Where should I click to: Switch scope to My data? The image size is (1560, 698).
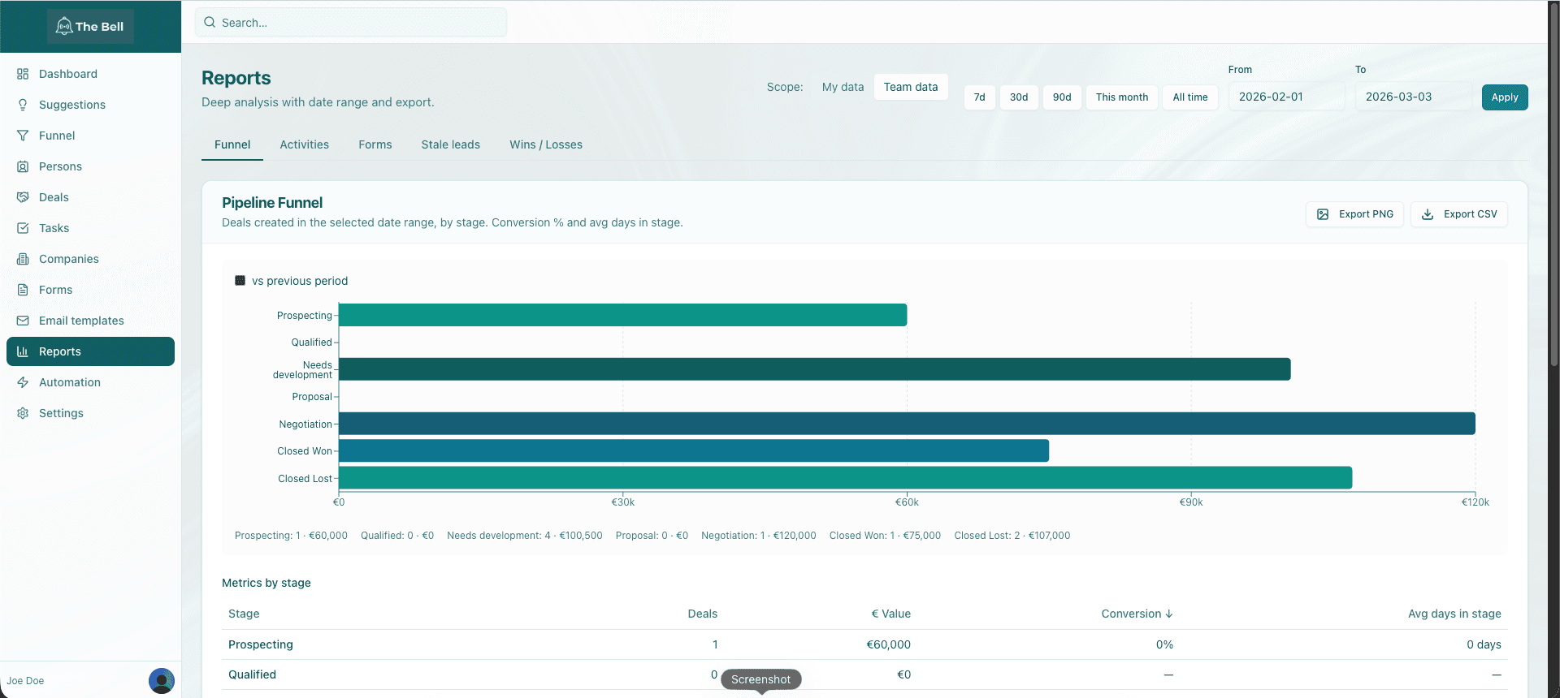tap(843, 87)
